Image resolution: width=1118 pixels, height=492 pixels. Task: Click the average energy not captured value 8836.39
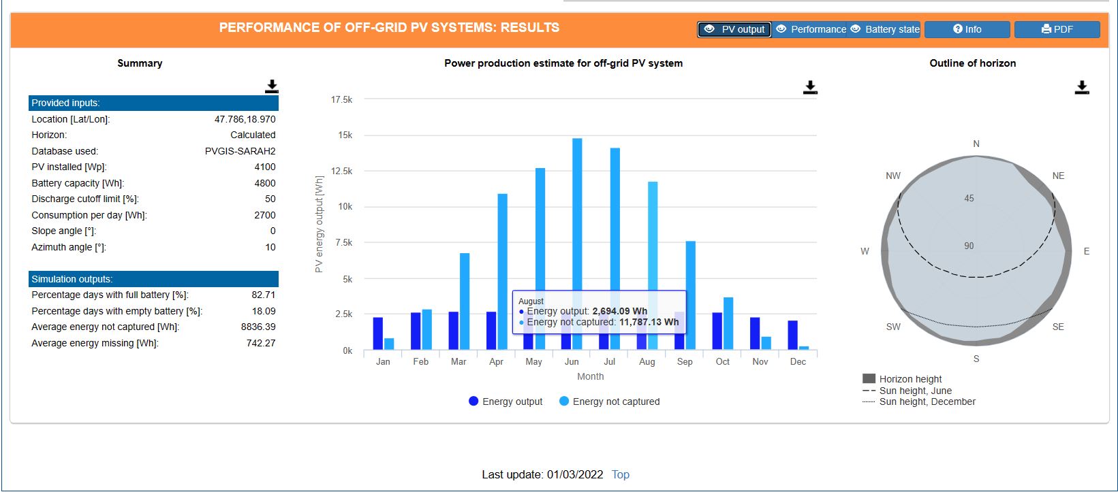click(258, 327)
